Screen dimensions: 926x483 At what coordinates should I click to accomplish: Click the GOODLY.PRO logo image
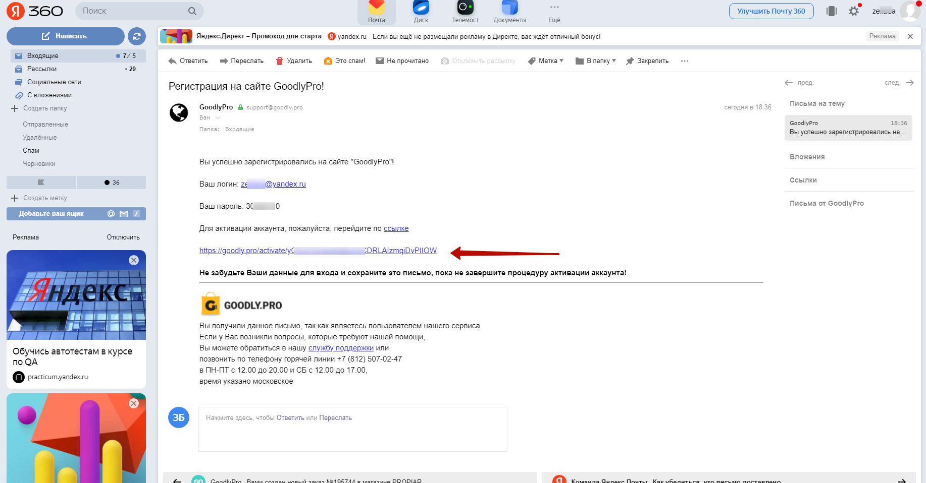241,305
